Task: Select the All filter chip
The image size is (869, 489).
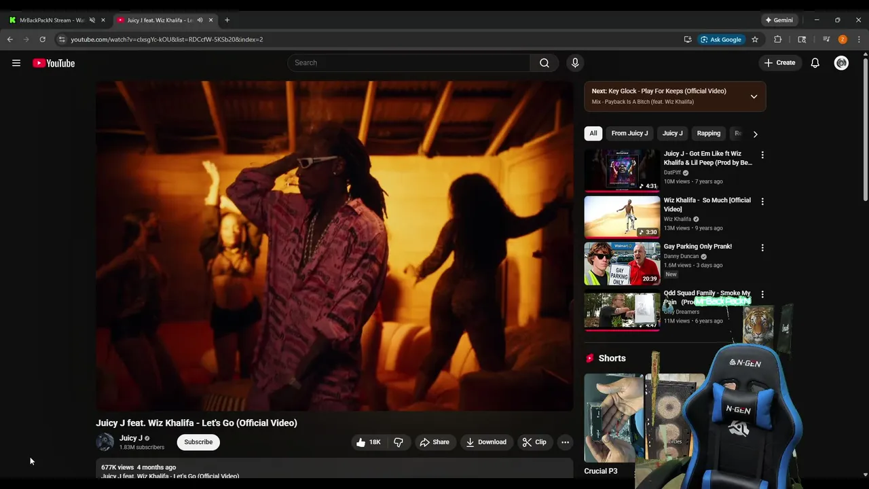Action: pos(593,133)
